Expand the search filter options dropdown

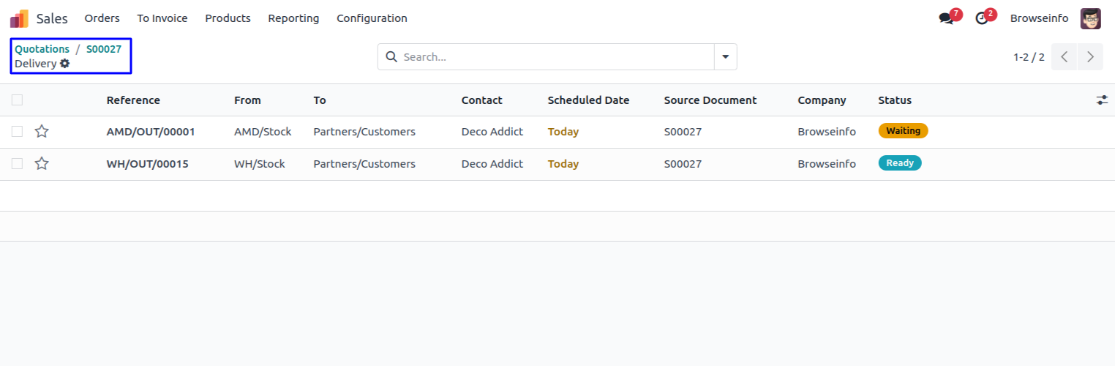[725, 57]
